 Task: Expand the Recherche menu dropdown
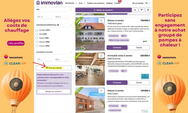click(x=71, y=3)
